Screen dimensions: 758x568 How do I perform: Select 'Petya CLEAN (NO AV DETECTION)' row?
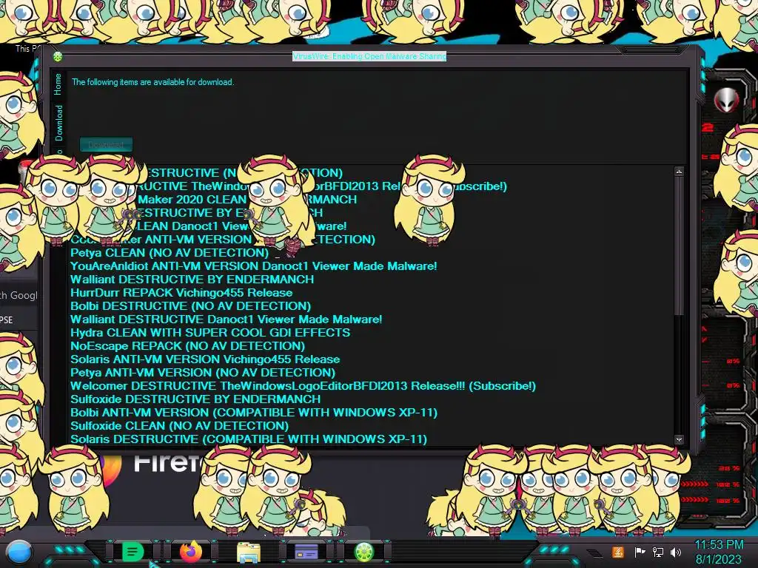pyautogui.click(x=170, y=253)
